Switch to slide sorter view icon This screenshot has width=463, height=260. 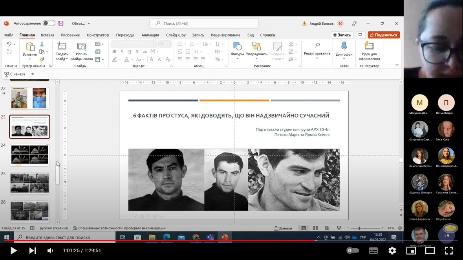tap(315, 228)
